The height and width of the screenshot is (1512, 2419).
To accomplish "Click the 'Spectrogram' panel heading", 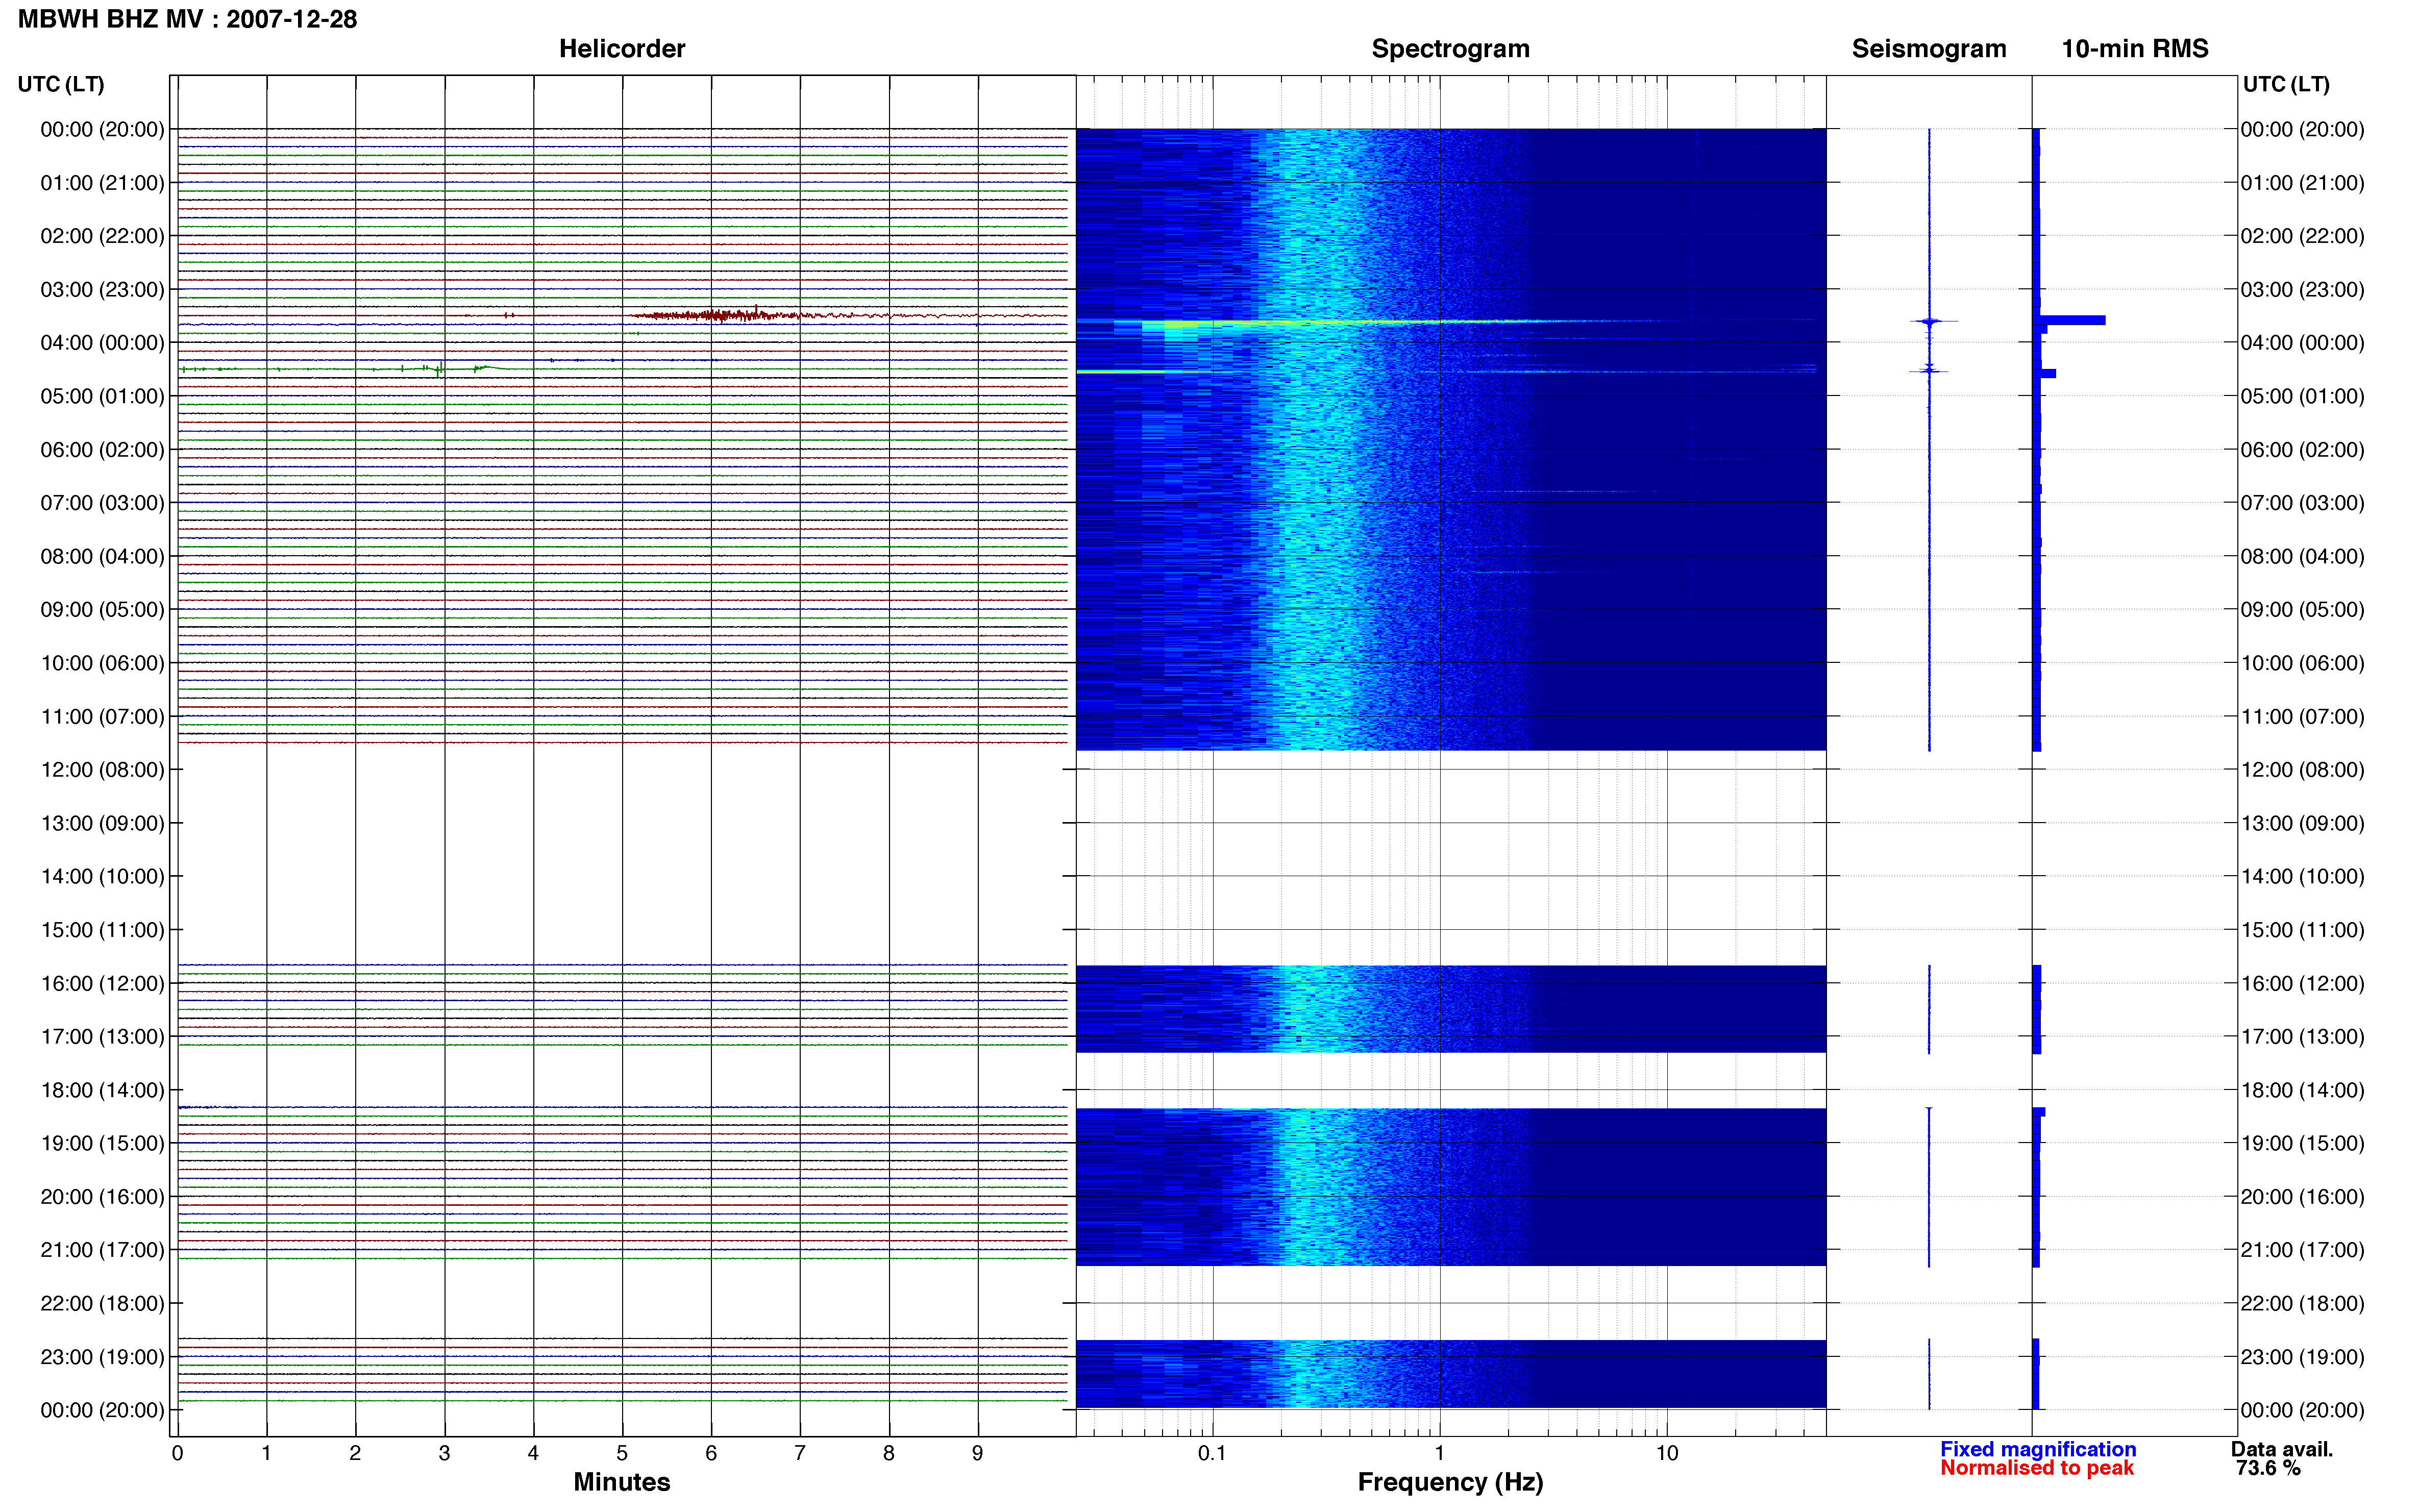I will click(1450, 49).
